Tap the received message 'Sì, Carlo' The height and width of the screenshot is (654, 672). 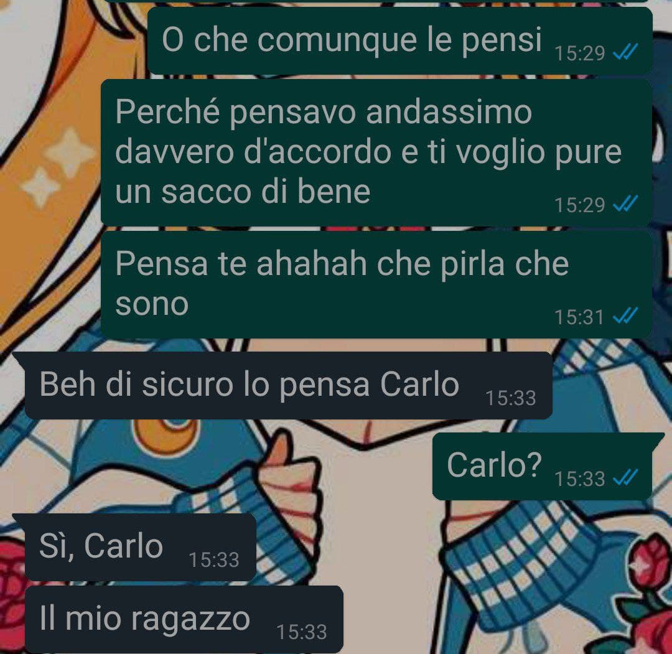[140, 547]
